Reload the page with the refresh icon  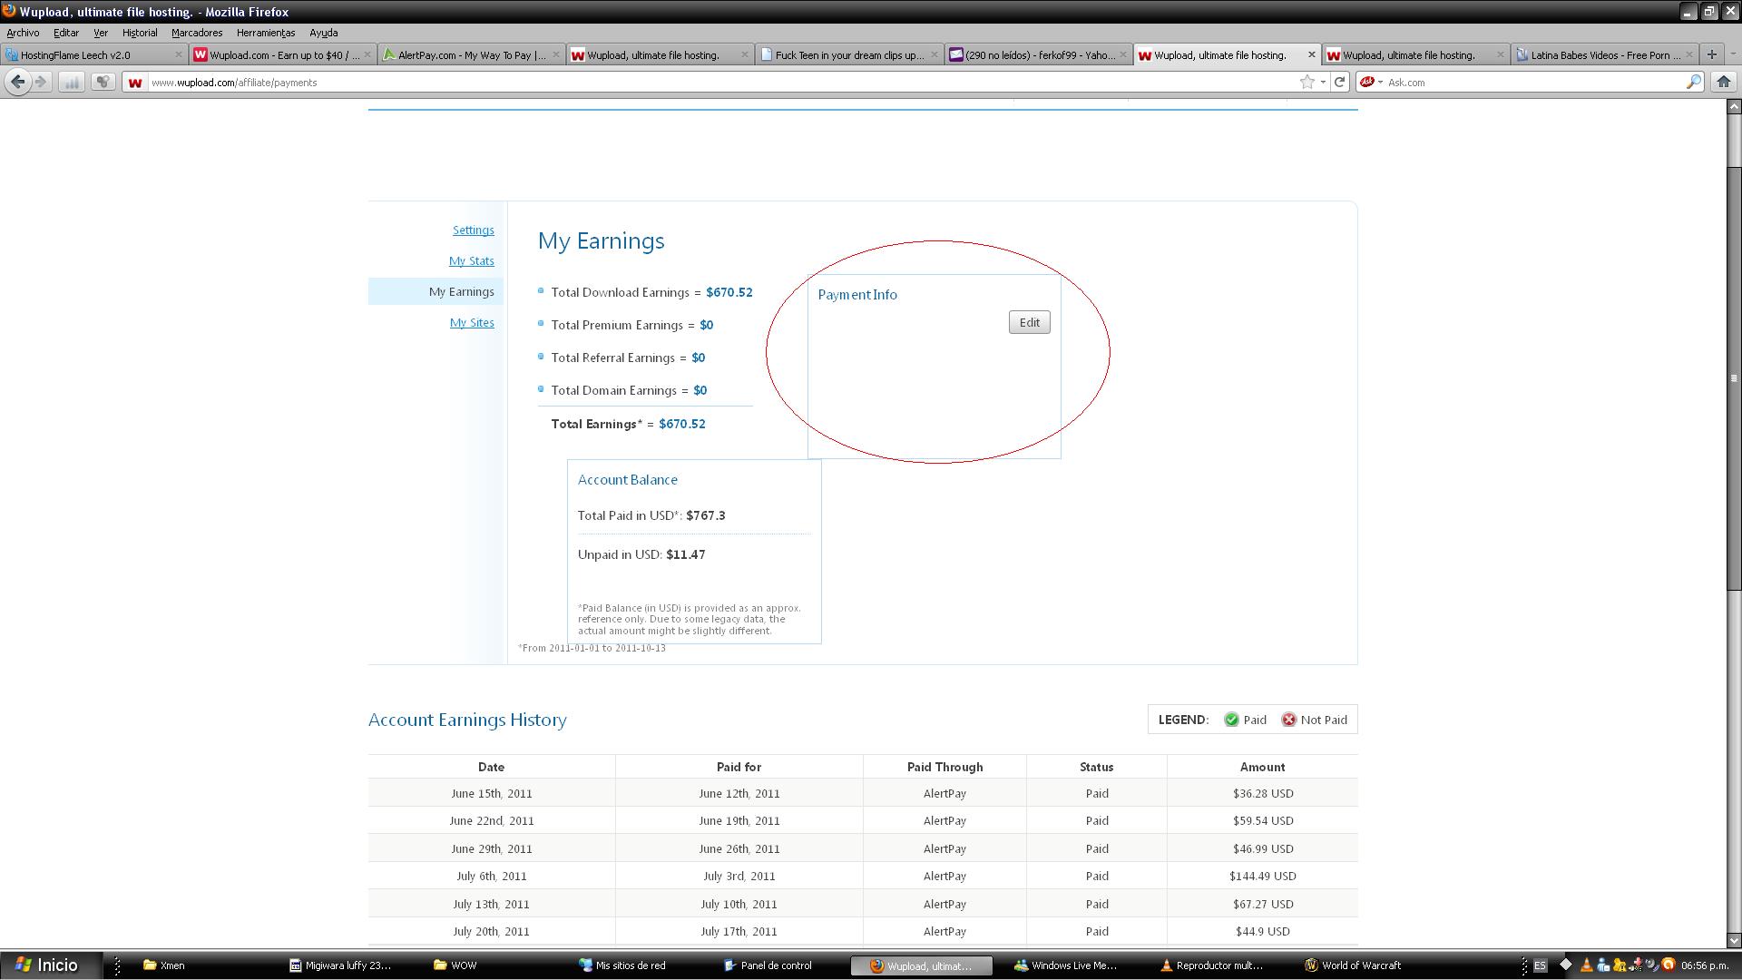click(x=1339, y=82)
